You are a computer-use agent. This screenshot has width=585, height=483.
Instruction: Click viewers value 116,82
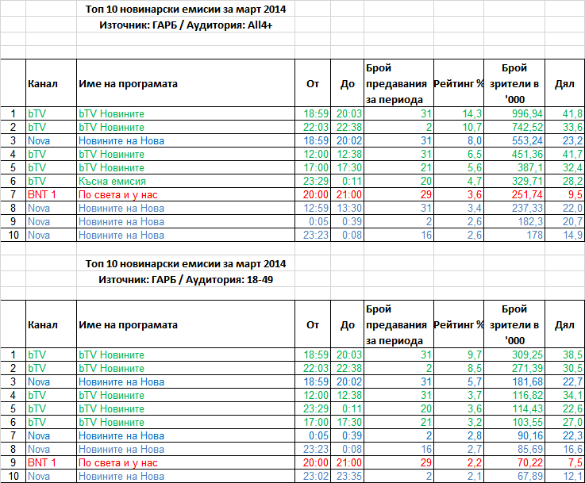[x=527, y=395]
